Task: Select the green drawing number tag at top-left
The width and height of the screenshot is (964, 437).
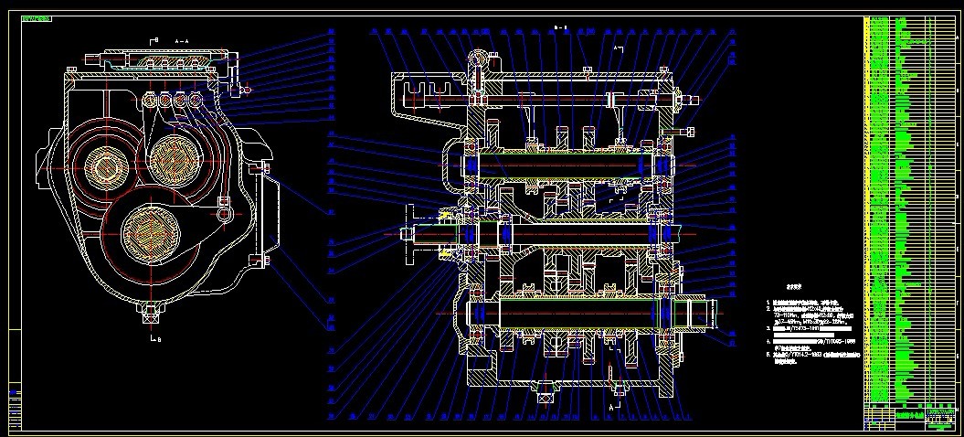Action: click(x=37, y=19)
